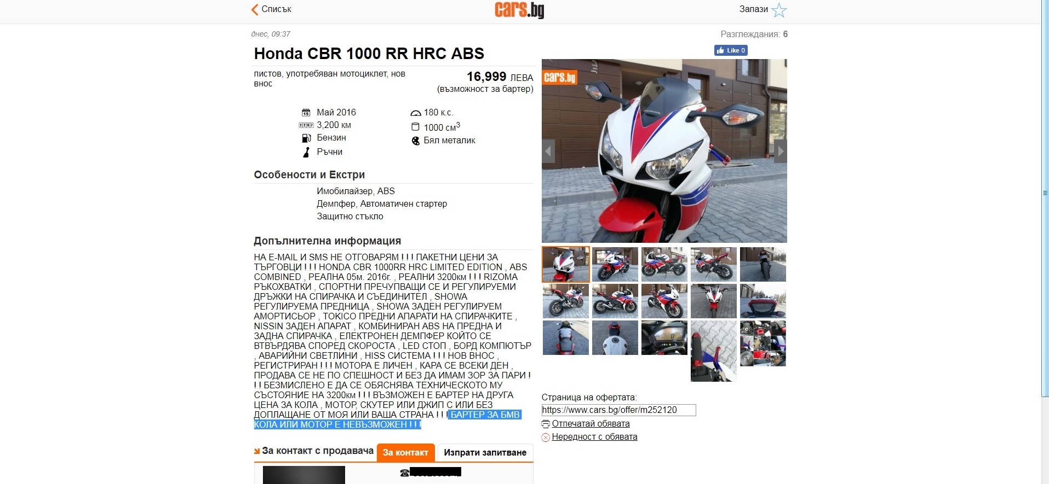The height and width of the screenshot is (484, 1049).
Task: Switch to the За контакт tab
Action: pyautogui.click(x=405, y=452)
